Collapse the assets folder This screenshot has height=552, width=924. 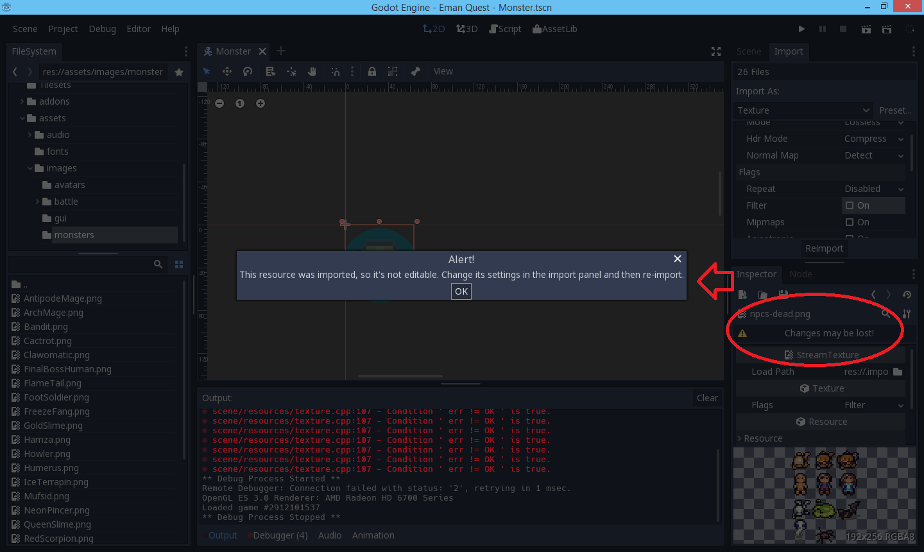pyautogui.click(x=22, y=118)
